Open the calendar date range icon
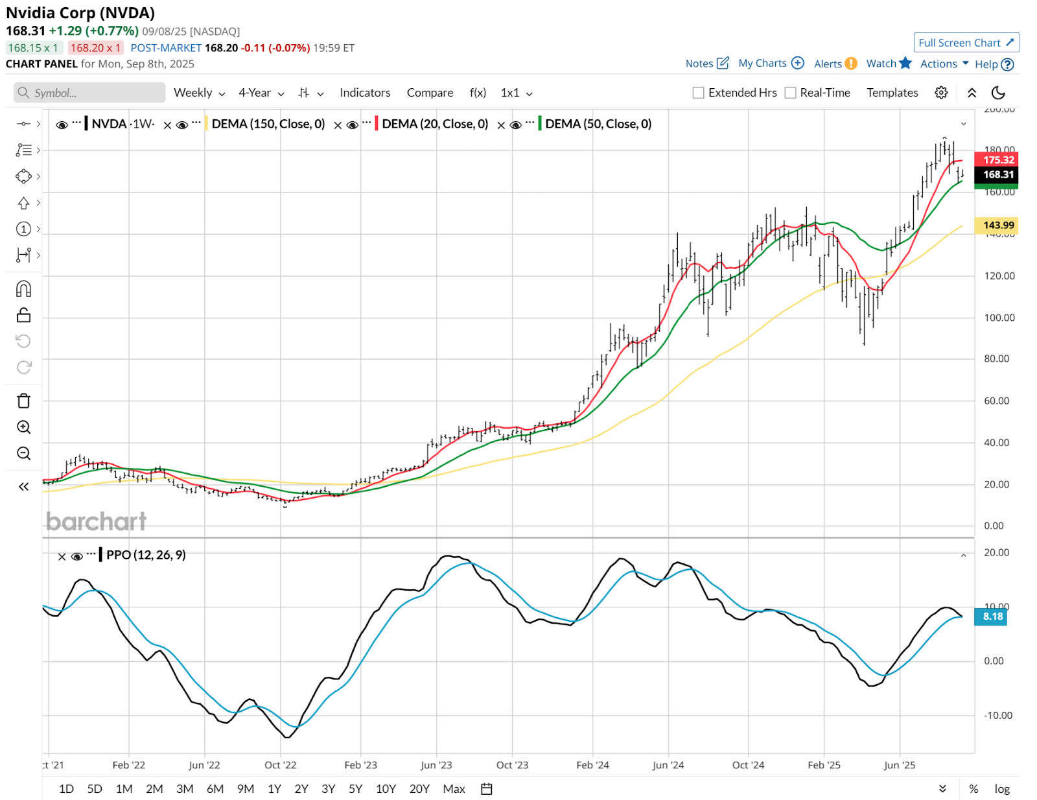The width and height of the screenshot is (1037, 800). [x=487, y=789]
